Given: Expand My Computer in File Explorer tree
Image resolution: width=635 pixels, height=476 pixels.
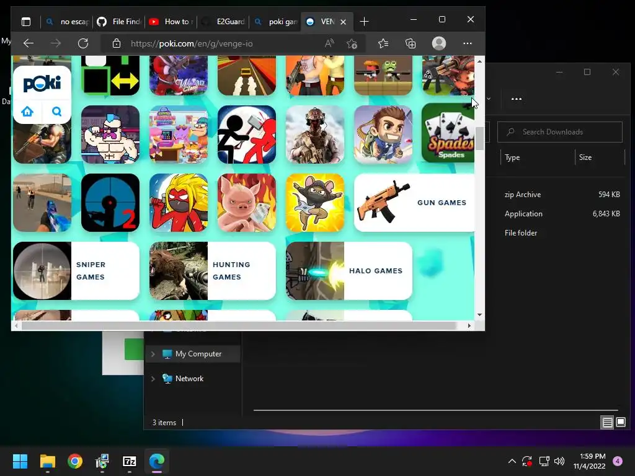Looking at the screenshot, I should tap(153, 354).
